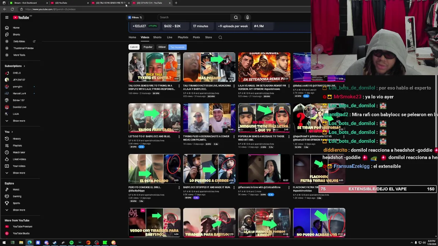Click the search magnifier button

(x=236, y=17)
